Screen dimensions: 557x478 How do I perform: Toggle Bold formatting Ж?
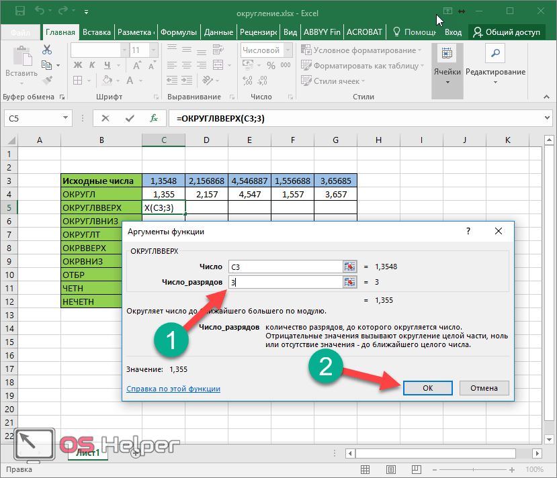[x=77, y=65]
